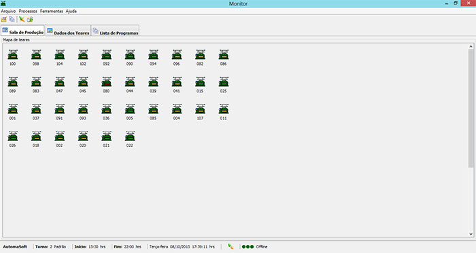
Task: Select loom 036 icon
Action: point(106,109)
